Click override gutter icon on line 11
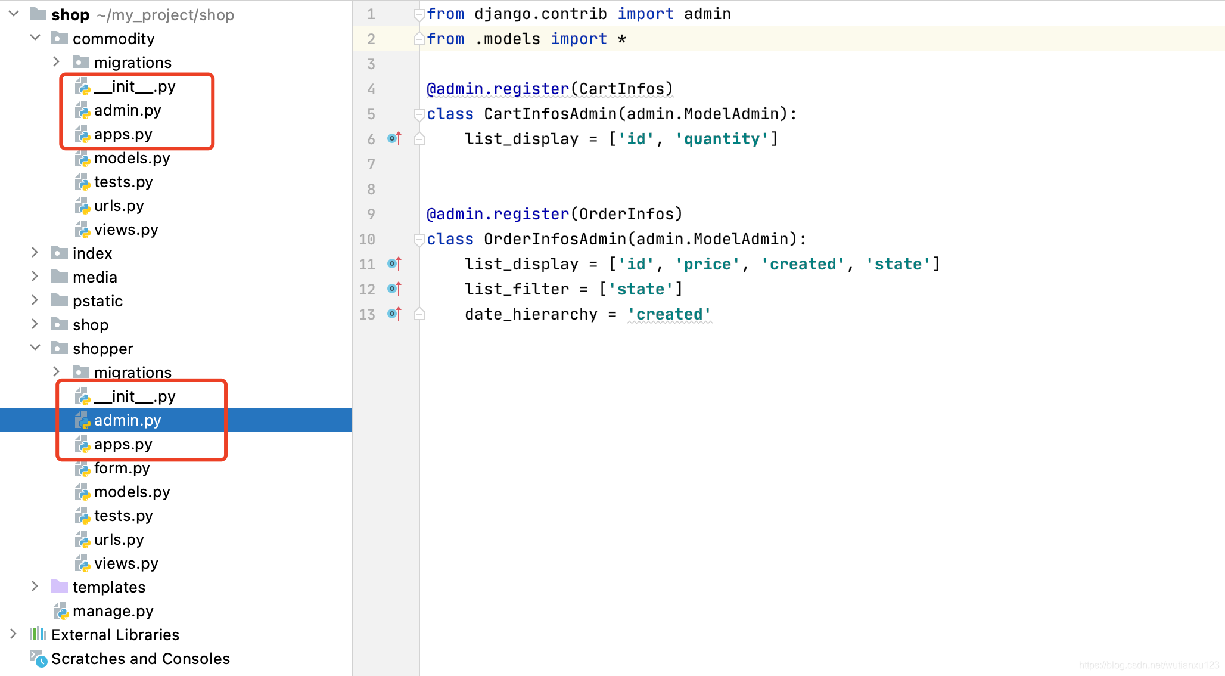1225x676 pixels. pyautogui.click(x=394, y=263)
